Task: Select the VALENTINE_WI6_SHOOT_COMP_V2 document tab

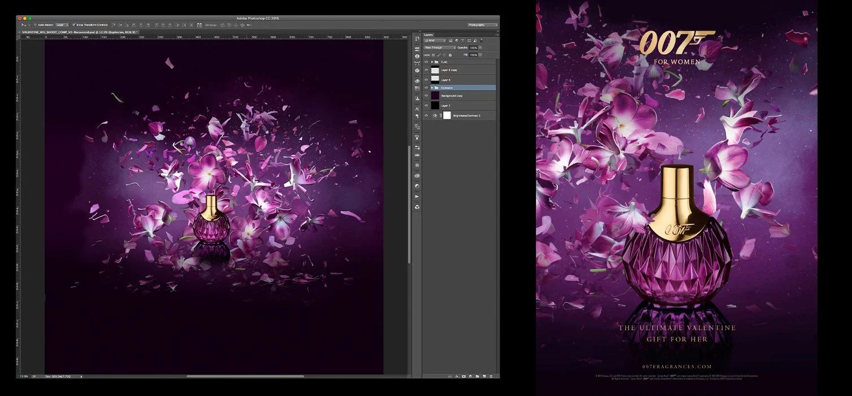Action: (x=79, y=32)
